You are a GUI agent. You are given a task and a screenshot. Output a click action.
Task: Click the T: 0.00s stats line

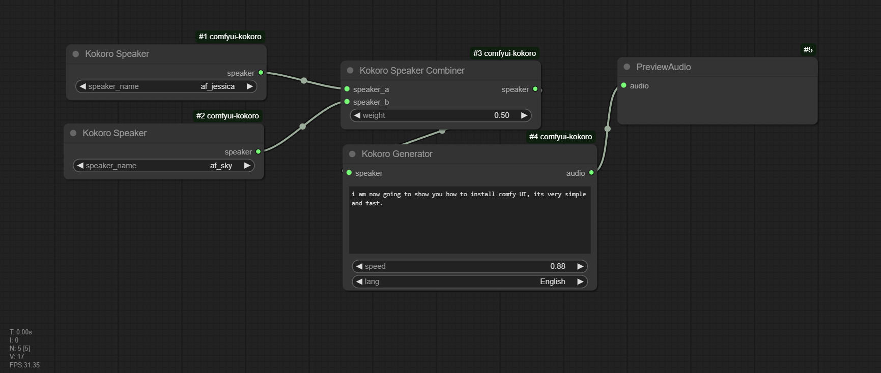(x=21, y=332)
